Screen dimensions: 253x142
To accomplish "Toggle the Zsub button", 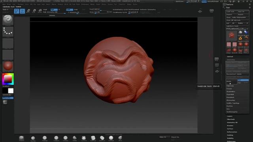I will [x=76, y=9].
